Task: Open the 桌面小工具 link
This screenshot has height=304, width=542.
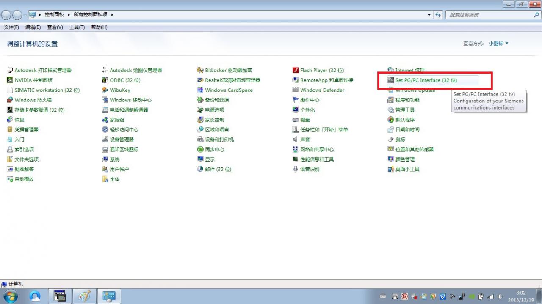Action: click(x=408, y=169)
